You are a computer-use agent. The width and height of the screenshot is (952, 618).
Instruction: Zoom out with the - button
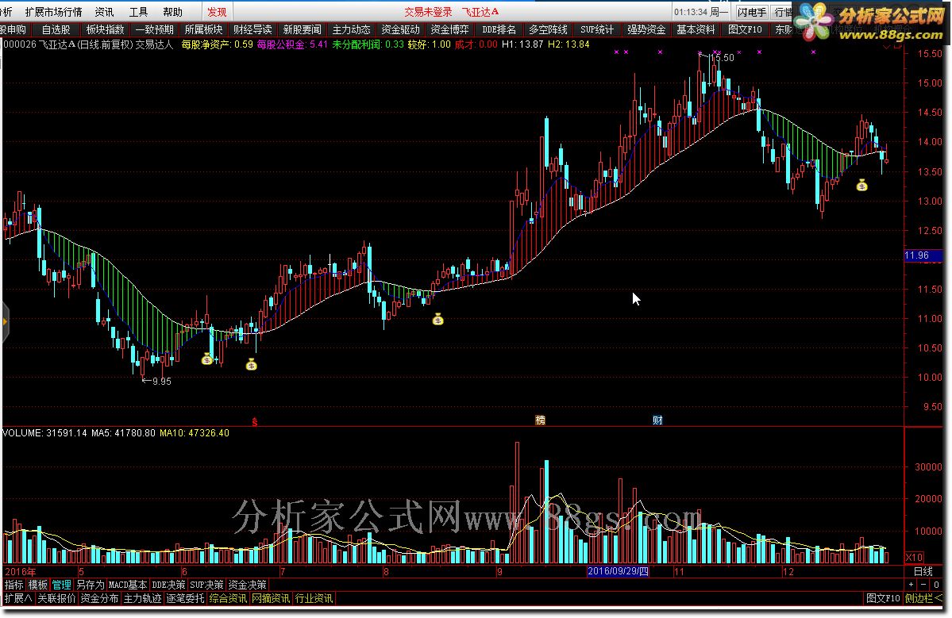pyautogui.click(x=924, y=585)
